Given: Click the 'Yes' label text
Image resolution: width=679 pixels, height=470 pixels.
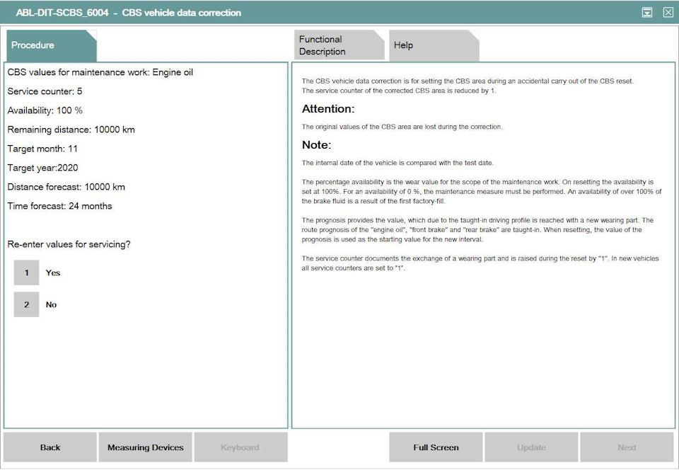Looking at the screenshot, I should 53,273.
